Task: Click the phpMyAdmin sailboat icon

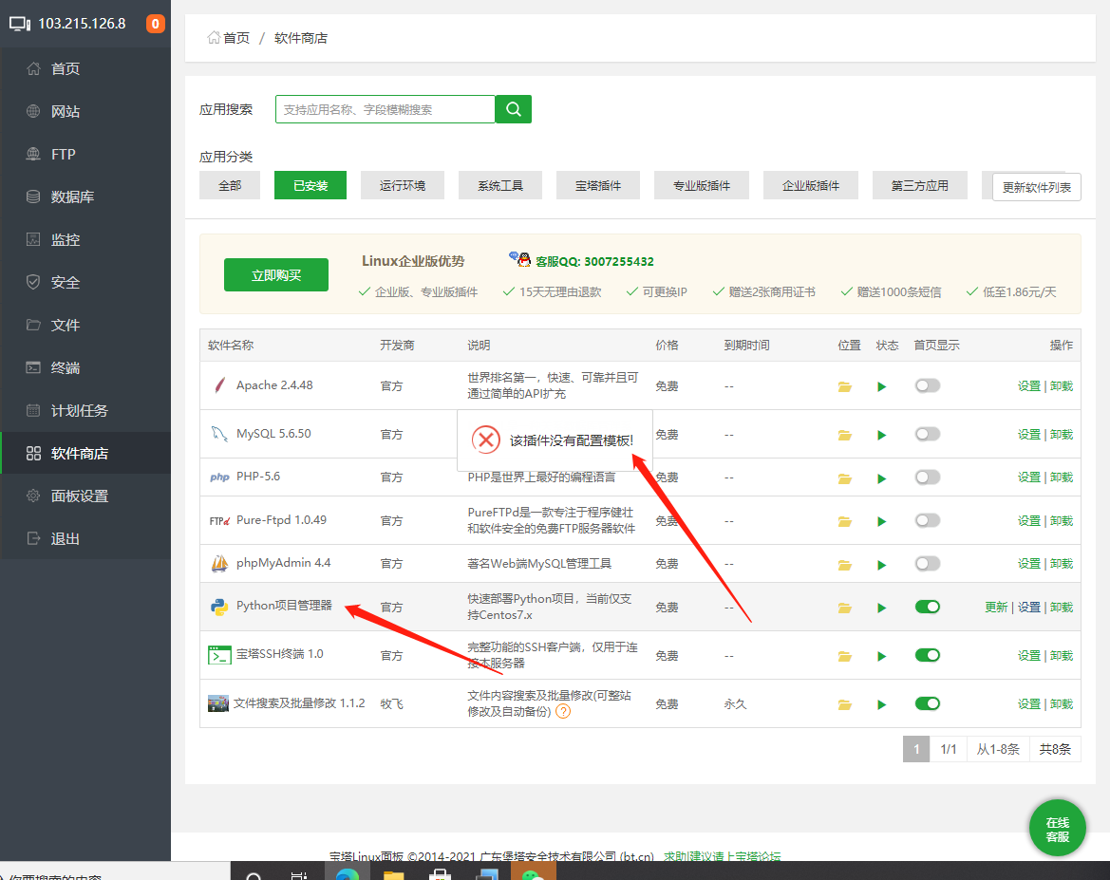Action: pyautogui.click(x=219, y=564)
